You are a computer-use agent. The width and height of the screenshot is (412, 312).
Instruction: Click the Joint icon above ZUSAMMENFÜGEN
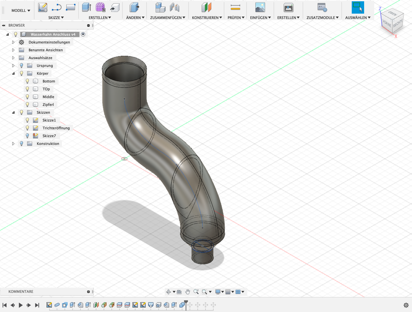[x=174, y=7]
